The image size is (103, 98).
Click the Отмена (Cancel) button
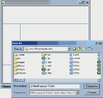pos(92,92)
